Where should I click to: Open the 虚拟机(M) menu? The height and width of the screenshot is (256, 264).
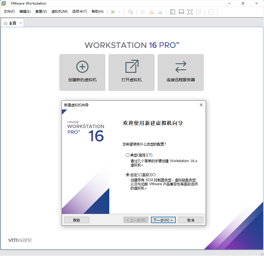(60, 12)
